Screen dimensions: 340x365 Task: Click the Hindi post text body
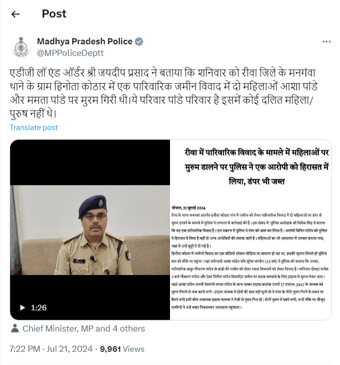[x=163, y=93]
